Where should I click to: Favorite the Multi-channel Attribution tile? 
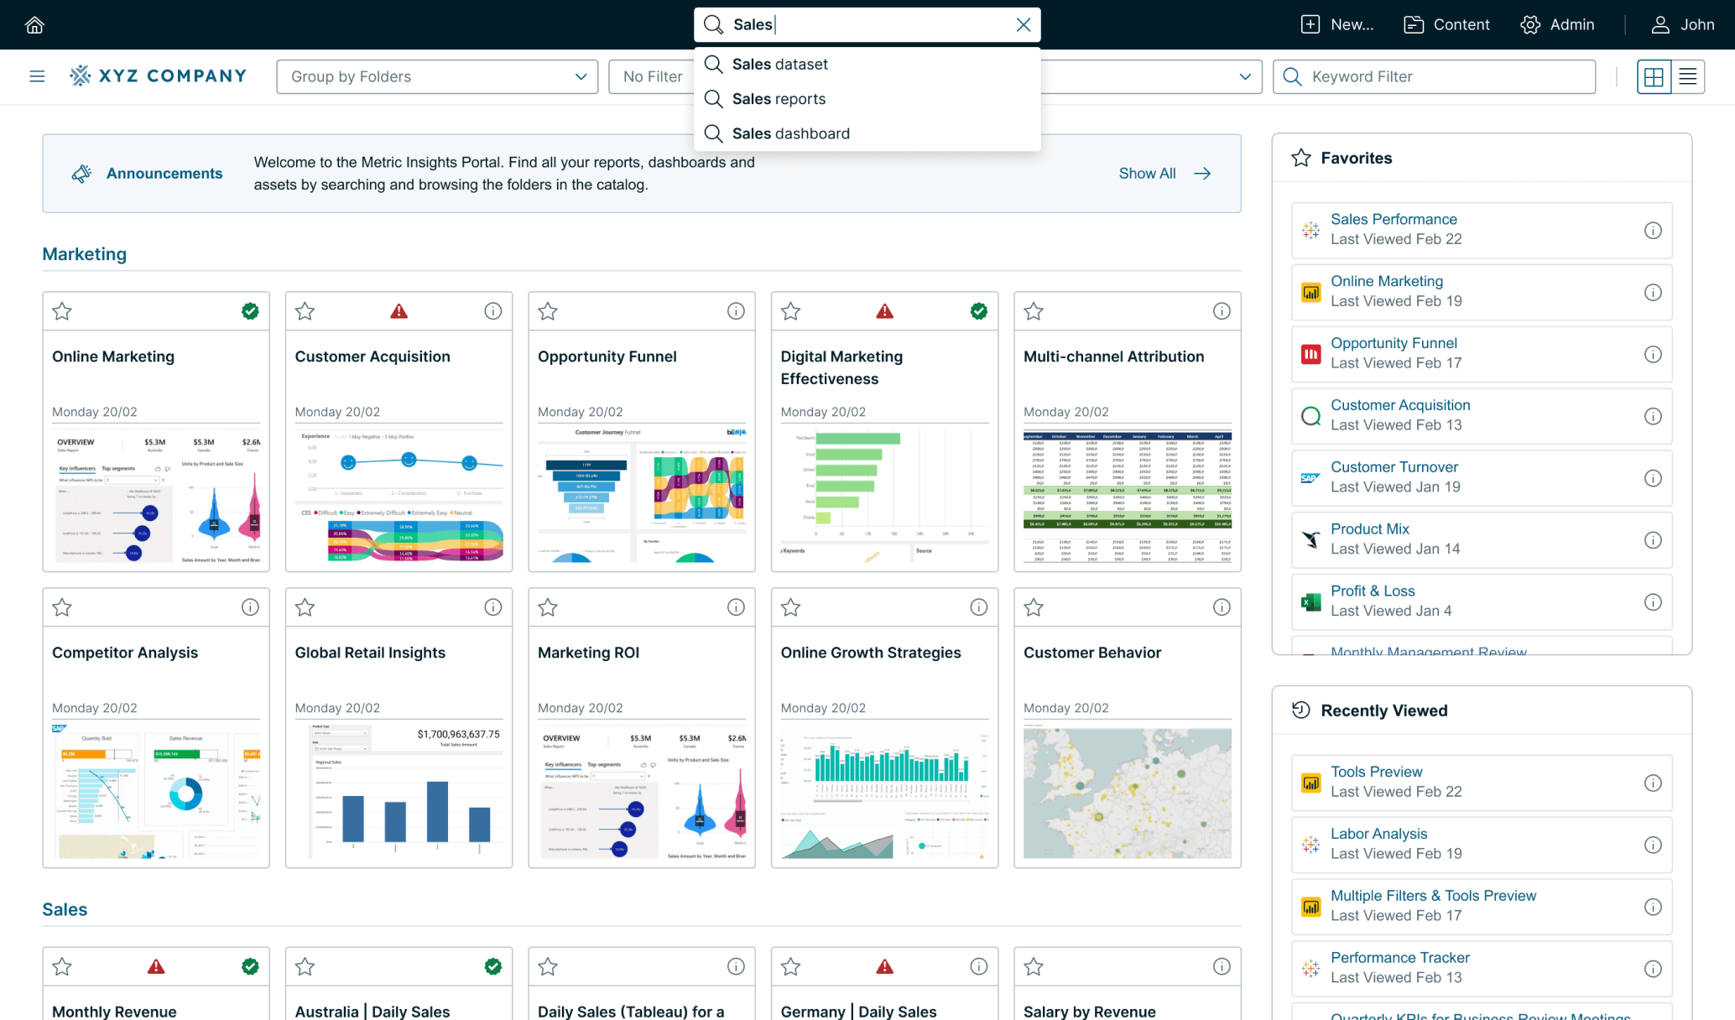click(x=1034, y=311)
